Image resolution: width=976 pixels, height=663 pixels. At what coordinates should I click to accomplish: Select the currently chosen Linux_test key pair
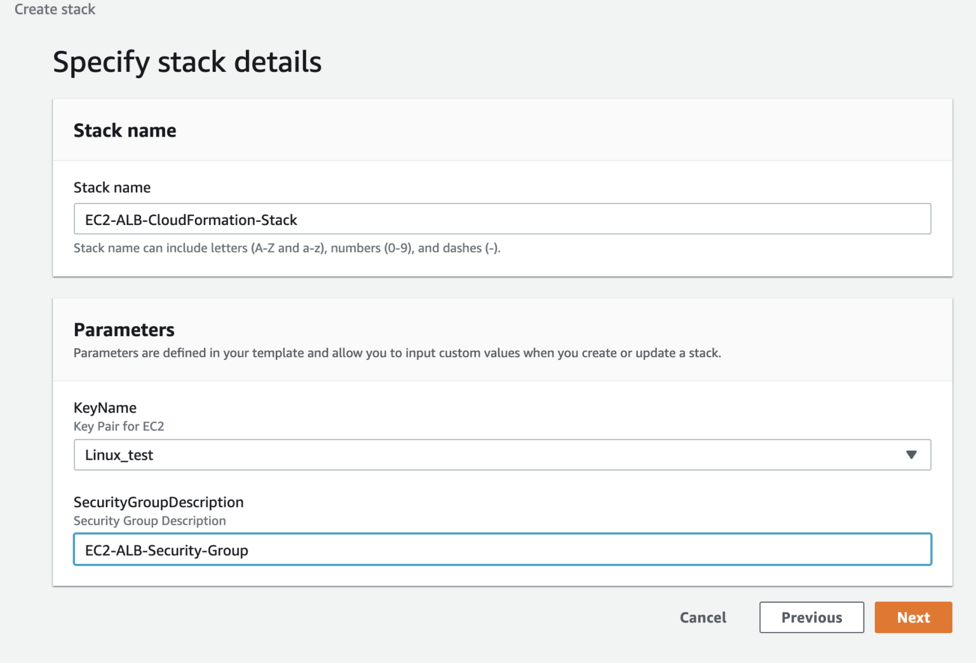121,455
